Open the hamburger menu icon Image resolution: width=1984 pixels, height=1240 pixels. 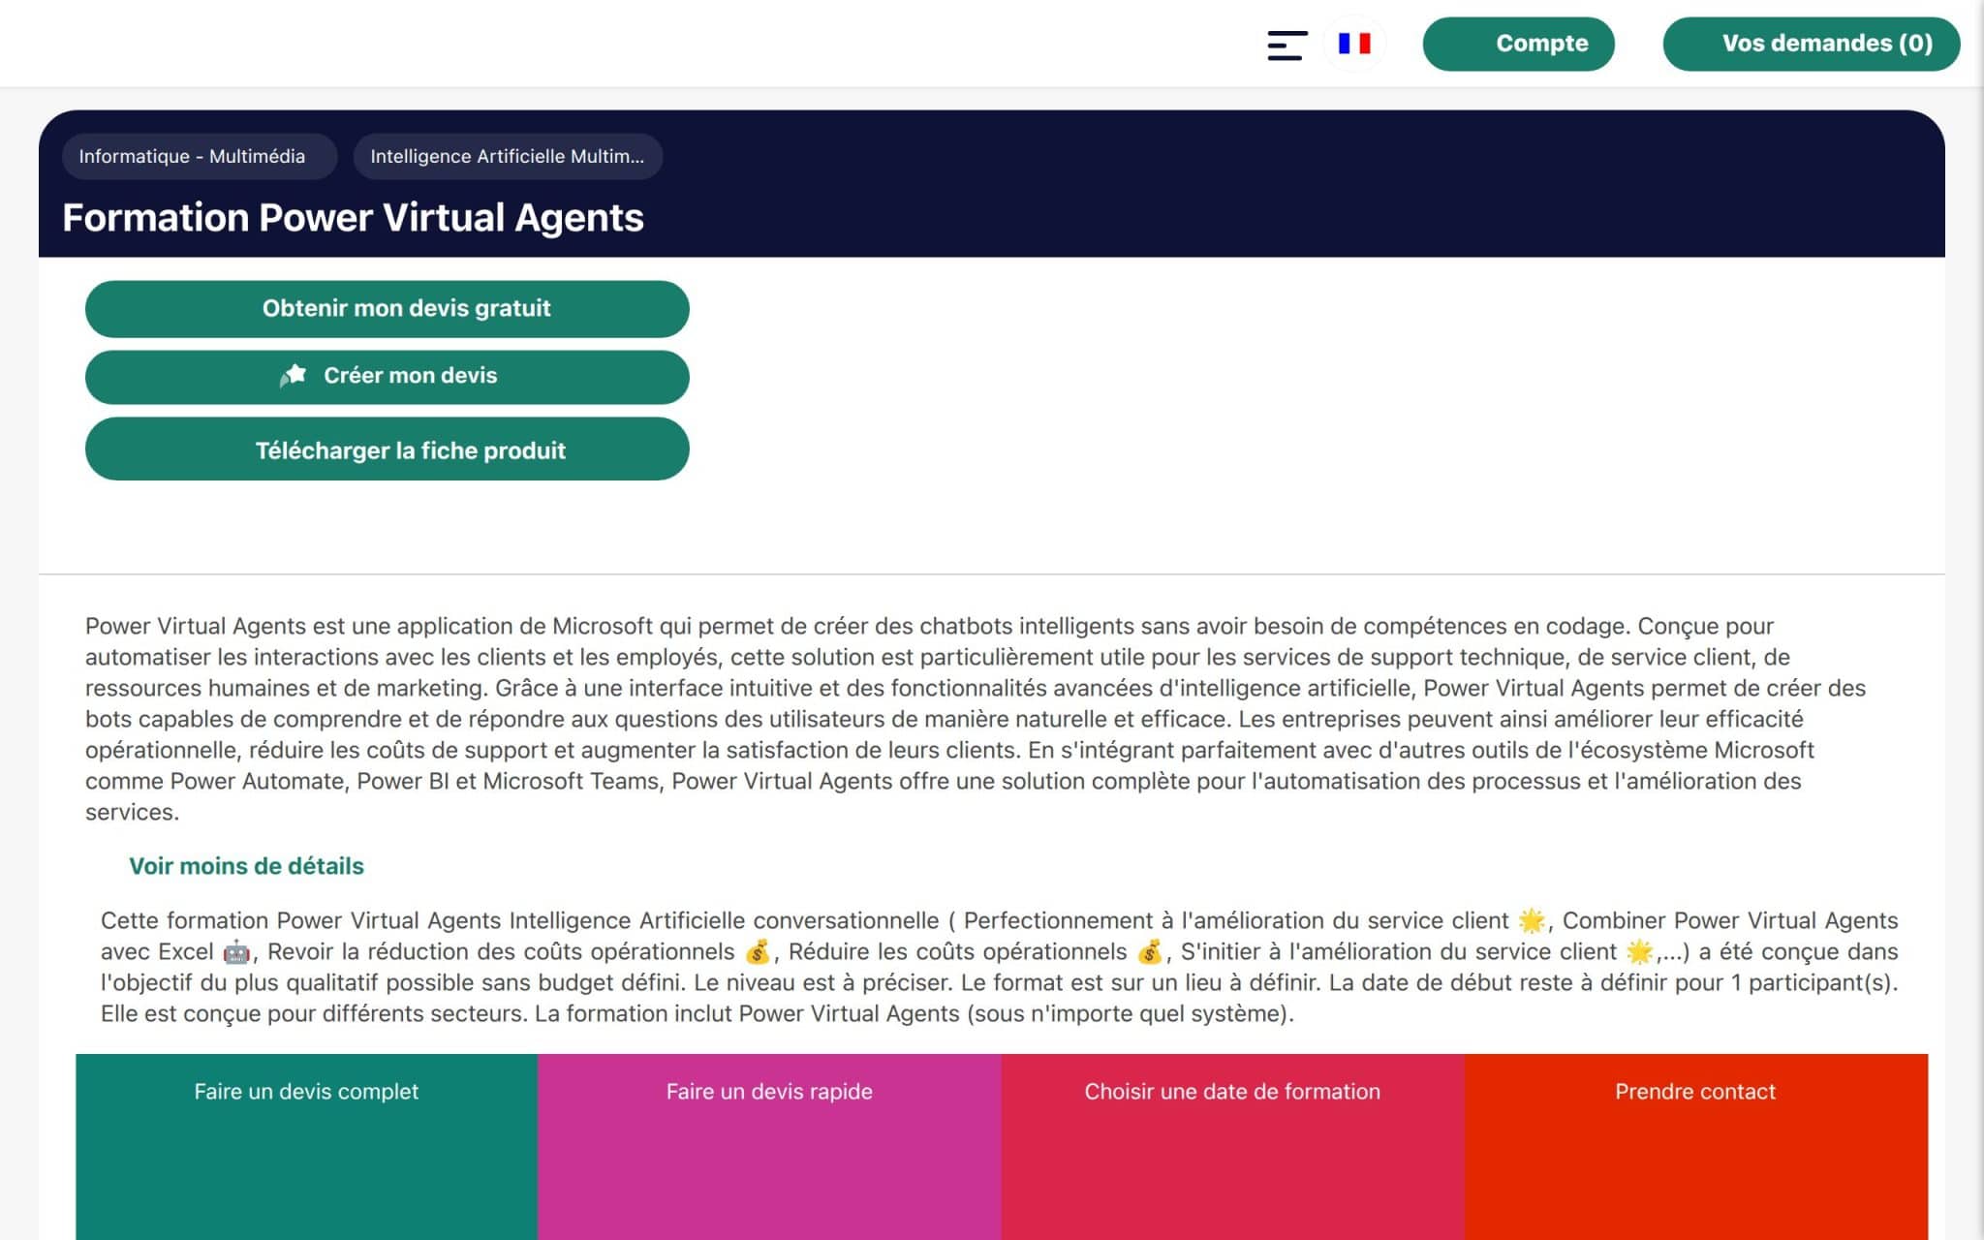point(1287,45)
